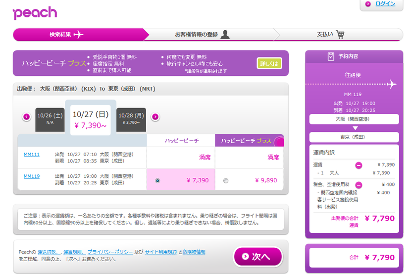The width and height of the screenshot is (411, 277).
Task: Click the 次へ button
Action: (x=258, y=257)
